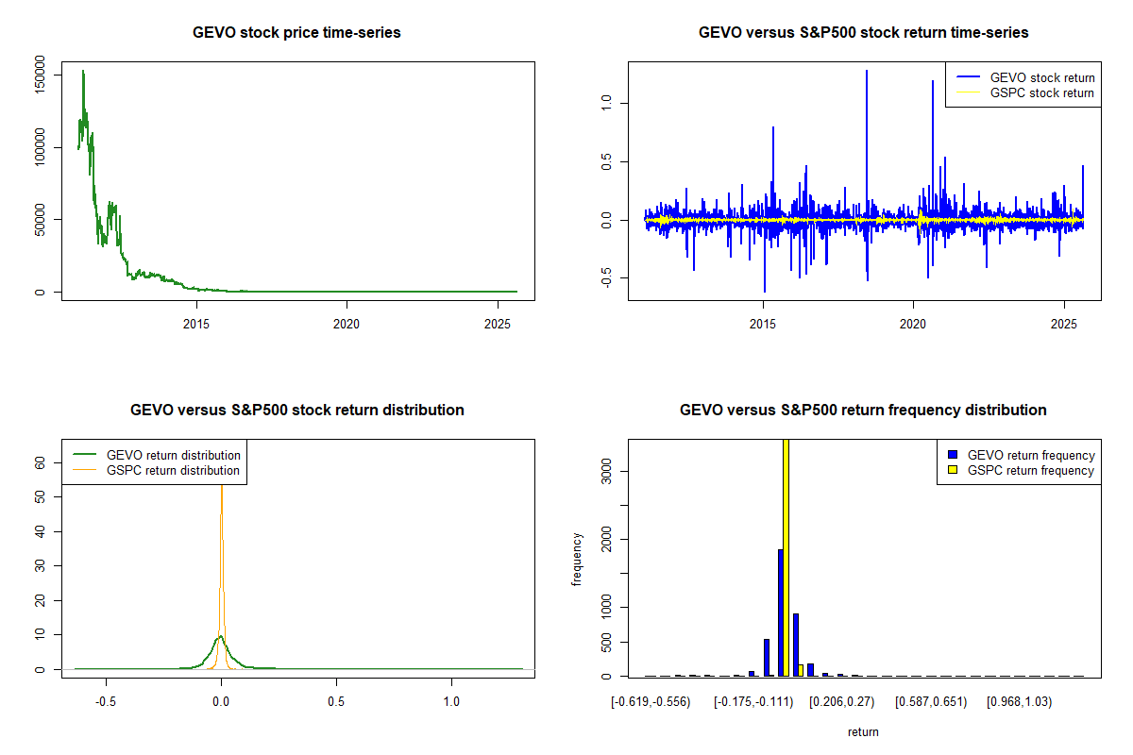Click the blue GEVO stock return legend line

click(x=967, y=77)
